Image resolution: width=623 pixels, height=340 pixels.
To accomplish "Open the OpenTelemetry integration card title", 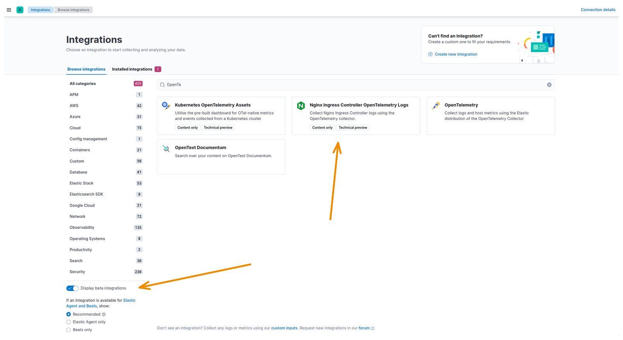I will coord(461,105).
